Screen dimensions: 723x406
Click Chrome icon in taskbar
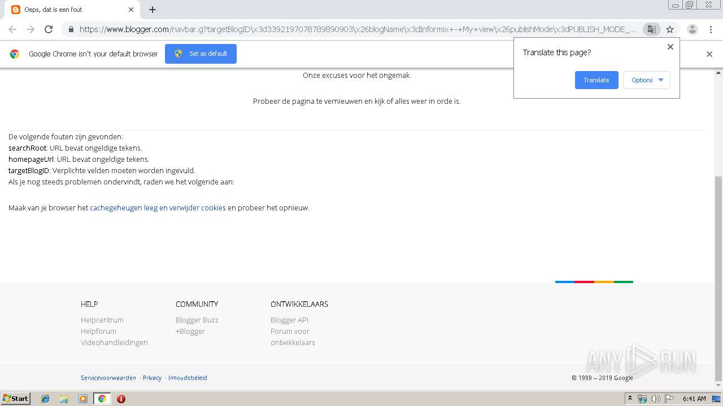click(102, 399)
